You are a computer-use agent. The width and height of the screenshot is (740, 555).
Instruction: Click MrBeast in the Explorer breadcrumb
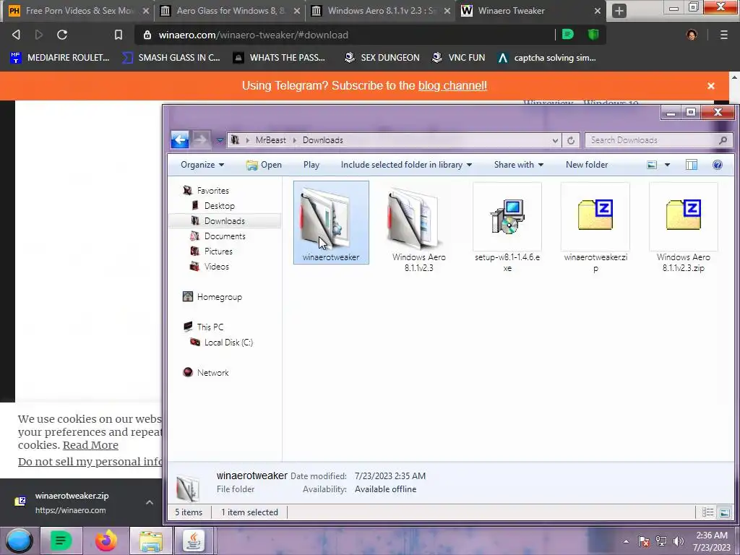pyautogui.click(x=270, y=140)
